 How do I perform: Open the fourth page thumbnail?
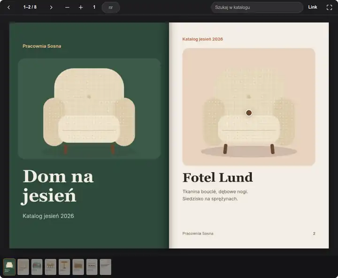(x=50, y=267)
